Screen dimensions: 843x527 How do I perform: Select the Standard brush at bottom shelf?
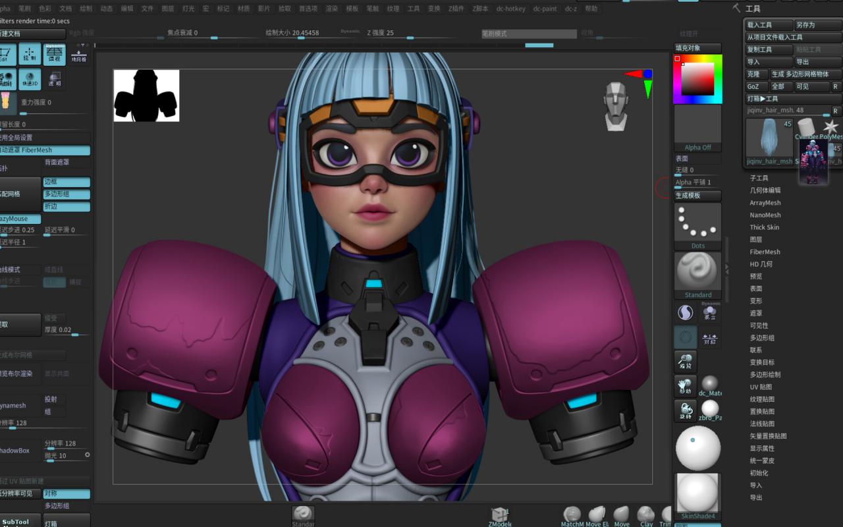(x=303, y=515)
